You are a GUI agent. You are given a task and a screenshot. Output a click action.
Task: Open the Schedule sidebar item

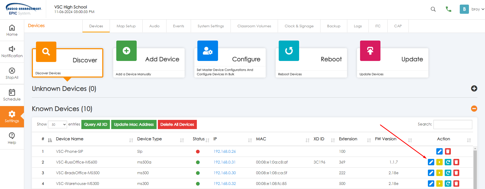12,95
